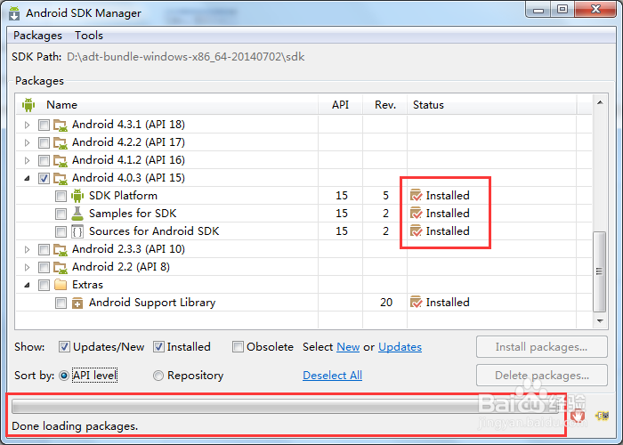The width and height of the screenshot is (623, 445).
Task: Click the package icon beside Android Support Library
Action: (77, 303)
